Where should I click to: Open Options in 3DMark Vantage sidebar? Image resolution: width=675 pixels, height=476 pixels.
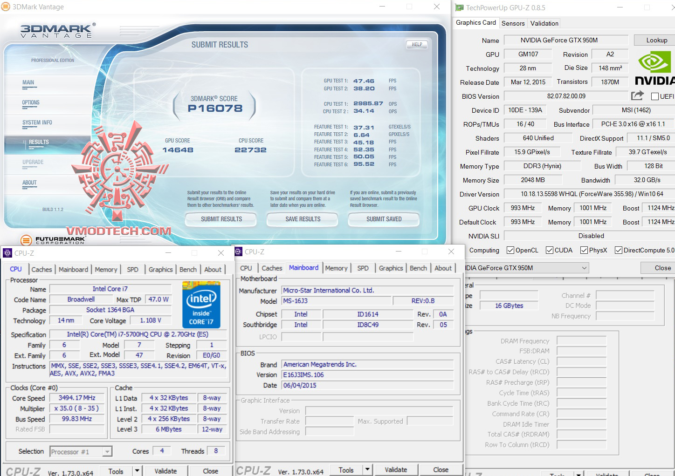click(31, 102)
